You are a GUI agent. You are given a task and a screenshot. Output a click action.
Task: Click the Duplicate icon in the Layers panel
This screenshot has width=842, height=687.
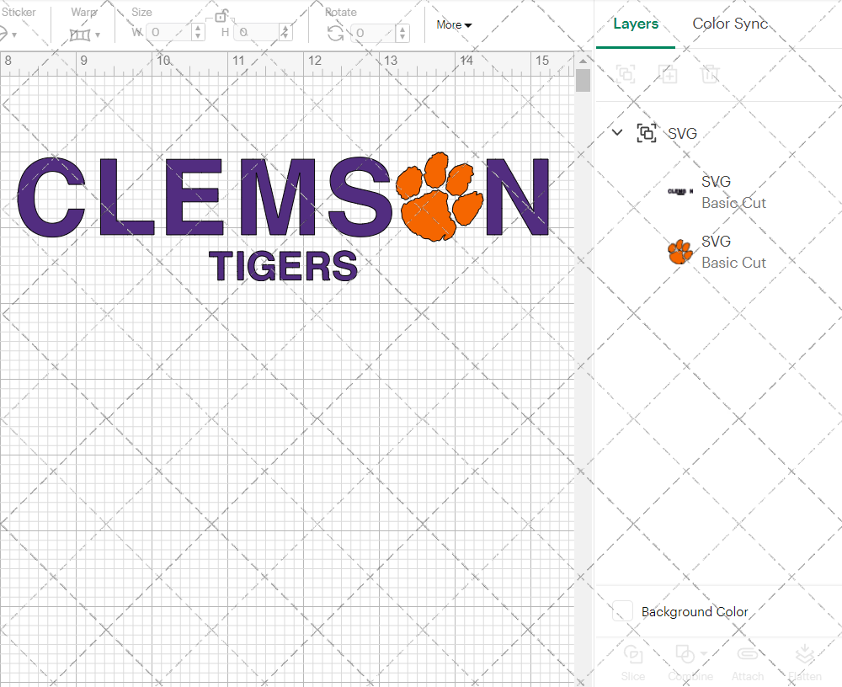tap(669, 75)
